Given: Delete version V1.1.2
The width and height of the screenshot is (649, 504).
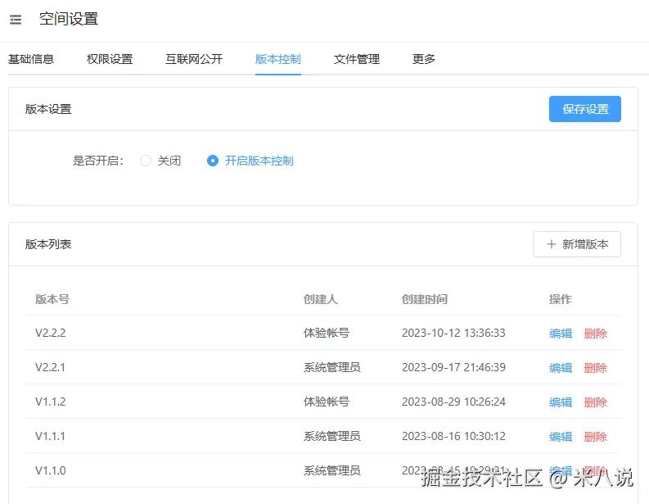Looking at the screenshot, I should [595, 402].
